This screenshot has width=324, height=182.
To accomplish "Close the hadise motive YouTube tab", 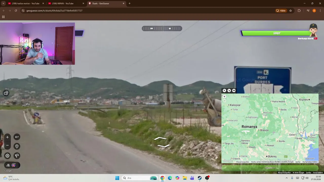I will [x=43, y=4].
